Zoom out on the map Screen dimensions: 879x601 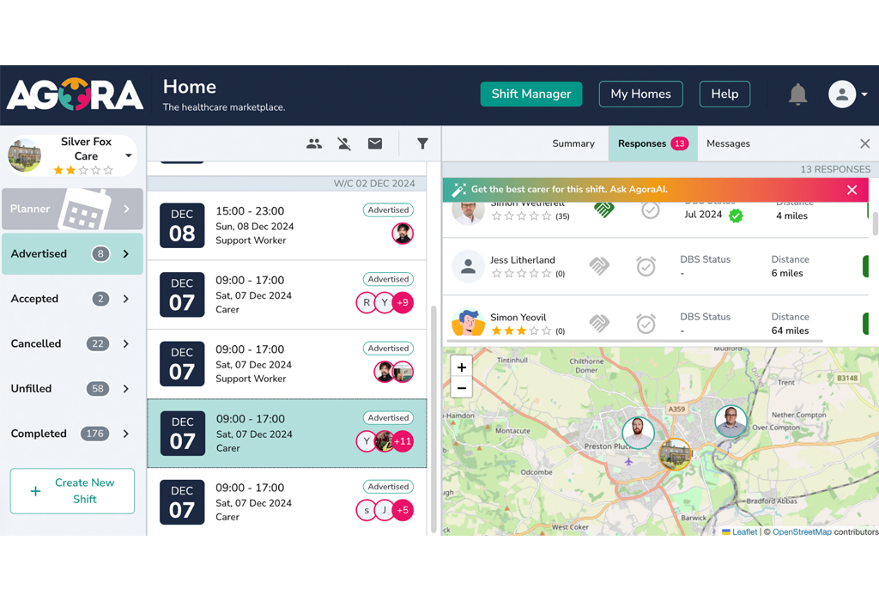click(x=462, y=388)
